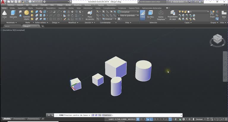Image resolution: width=228 pixels, height=122 pixels.
Task: Select the Cono (cone) modeling tool
Action: 4,14
